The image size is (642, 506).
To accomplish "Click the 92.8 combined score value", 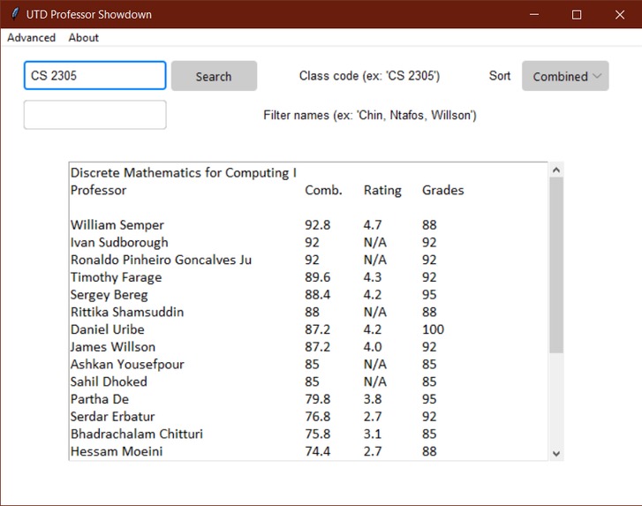I will click(x=317, y=225).
